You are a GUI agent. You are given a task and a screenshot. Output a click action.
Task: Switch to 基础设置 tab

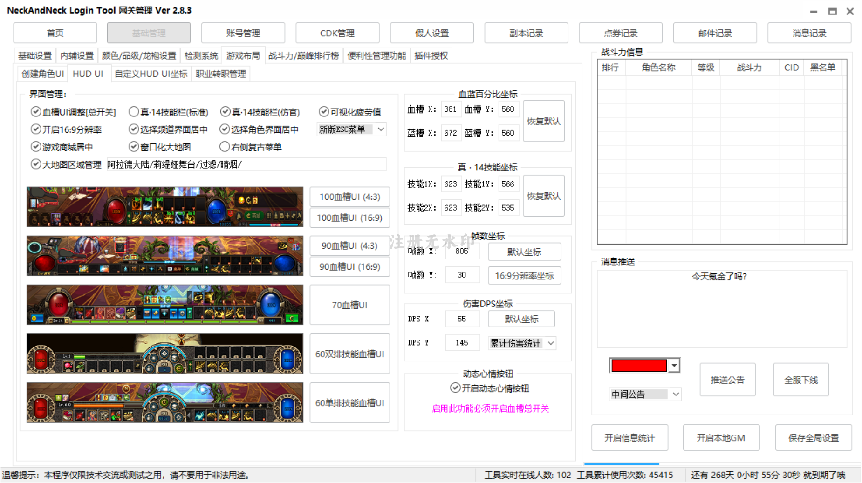pyautogui.click(x=35, y=56)
